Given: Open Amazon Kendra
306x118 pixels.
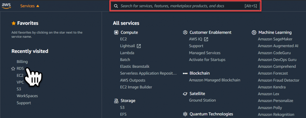Looking at the screenshot, I should coord(272,87).
